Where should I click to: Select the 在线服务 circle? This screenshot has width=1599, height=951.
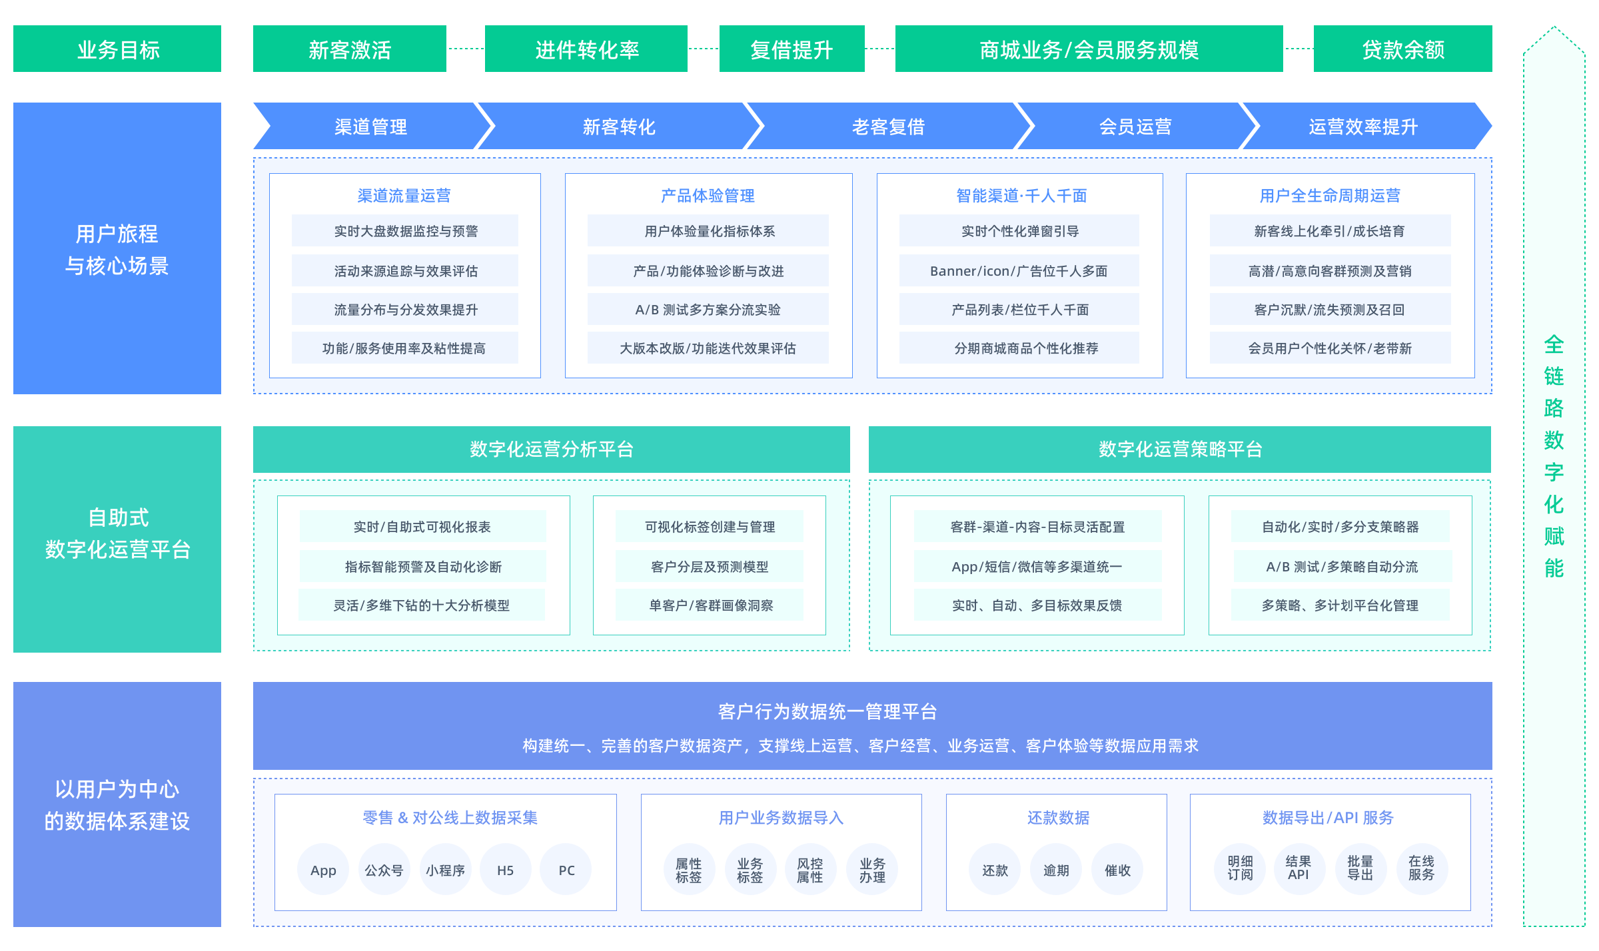(1422, 868)
